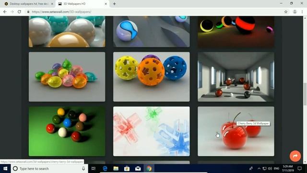
Task: Close the 3D Wallpapers HD tab
Action: (x=106, y=4)
